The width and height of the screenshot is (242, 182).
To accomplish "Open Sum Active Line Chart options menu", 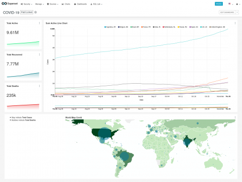I will tap(235, 23).
